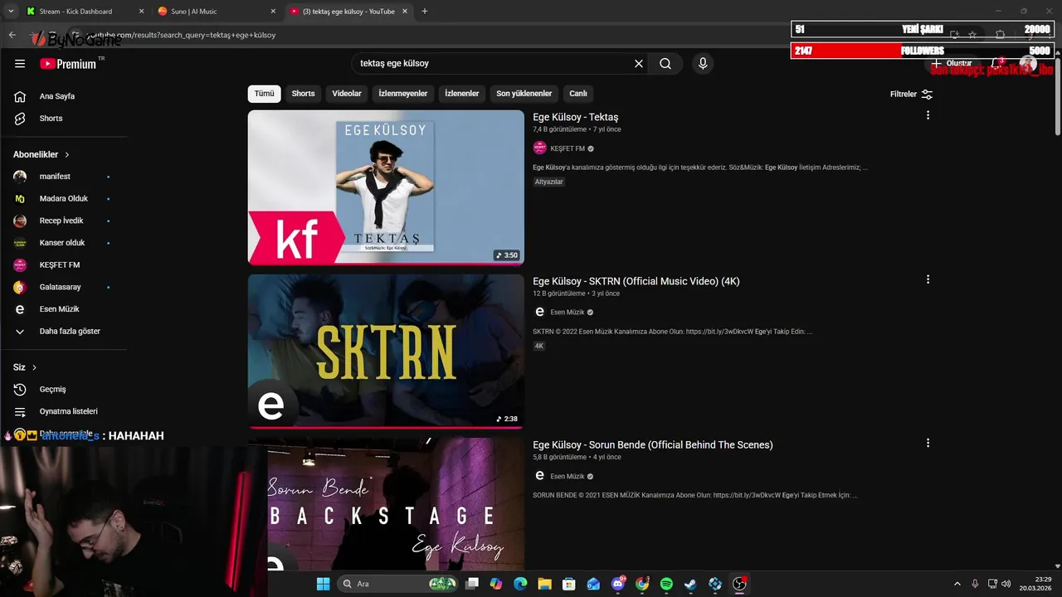This screenshot has width=1062, height=597.
Task: Click the Esen Müzik avatar under Sorun Bende
Action: pyautogui.click(x=540, y=476)
